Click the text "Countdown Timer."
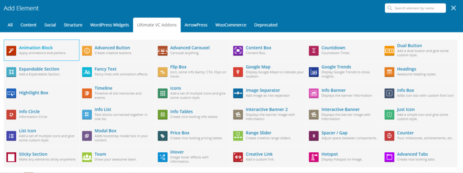 [x=336, y=53]
